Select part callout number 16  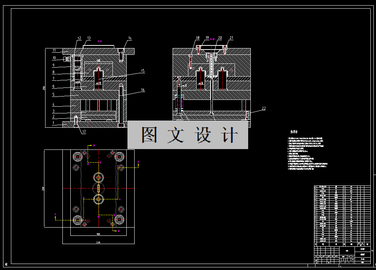pos(143,90)
